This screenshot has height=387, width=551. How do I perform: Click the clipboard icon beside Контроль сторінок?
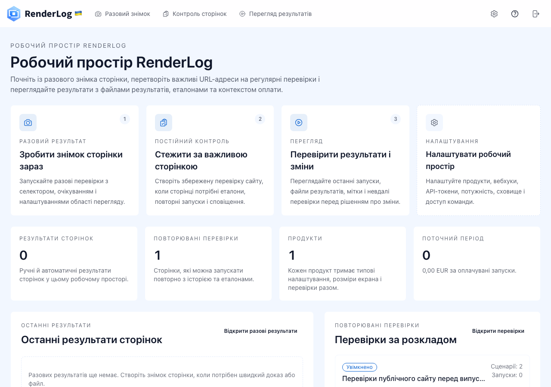[x=166, y=14]
